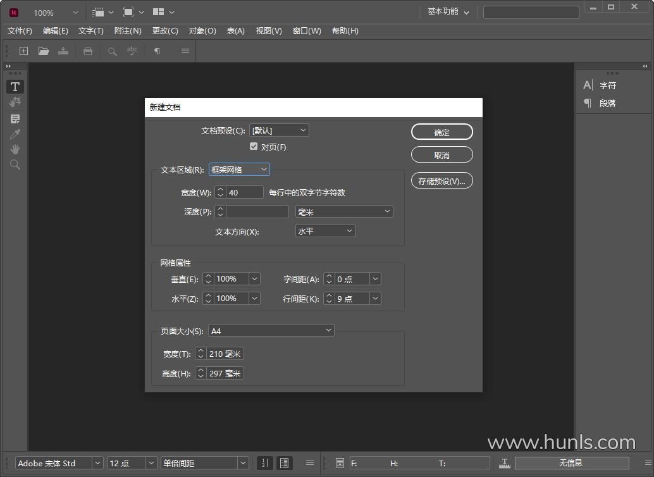
Task: Click the copyfit ruler icon near 无信息
Action: (x=504, y=463)
